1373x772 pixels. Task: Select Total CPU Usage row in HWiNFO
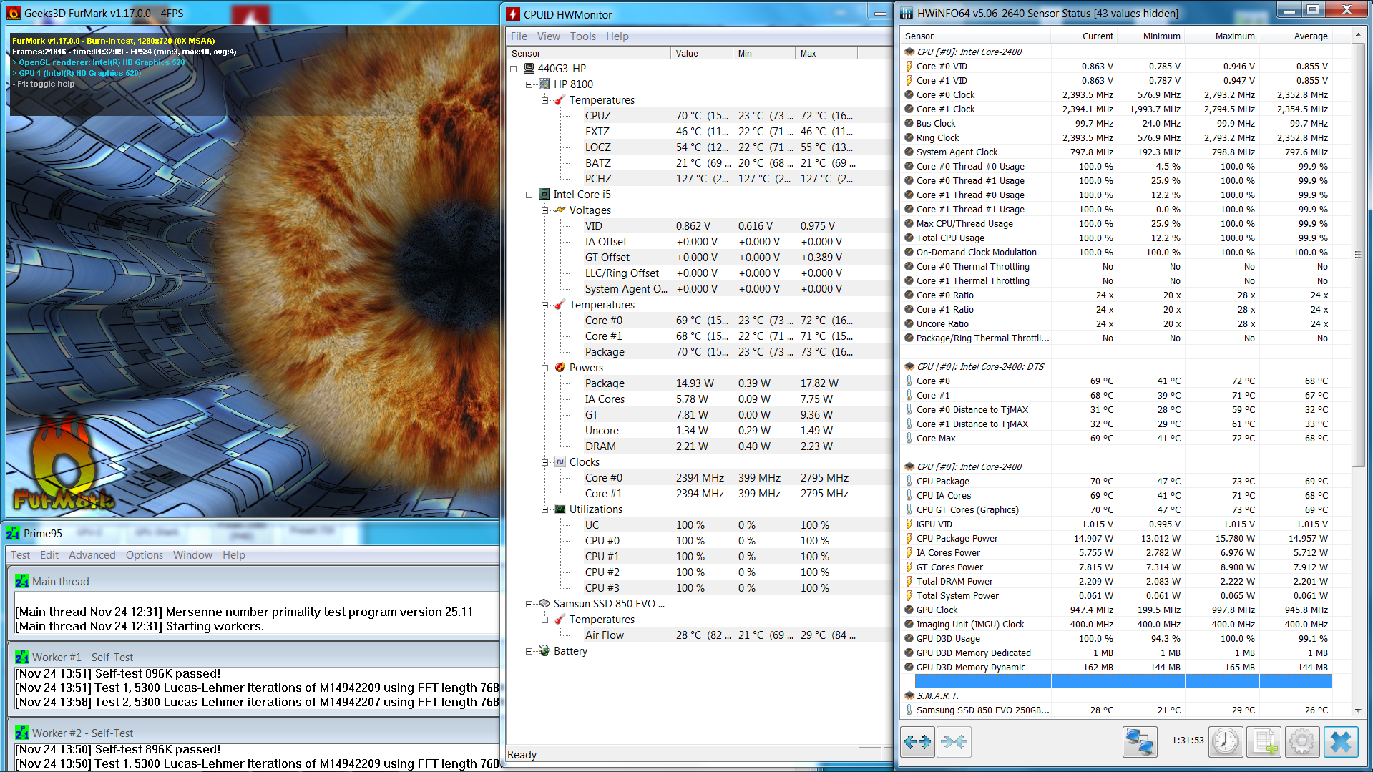click(x=1117, y=238)
